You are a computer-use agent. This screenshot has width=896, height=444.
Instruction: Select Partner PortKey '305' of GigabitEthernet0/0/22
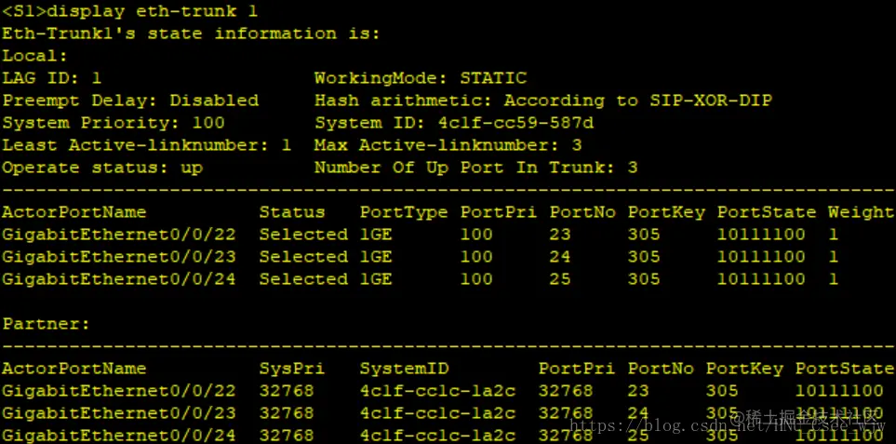[722, 392]
